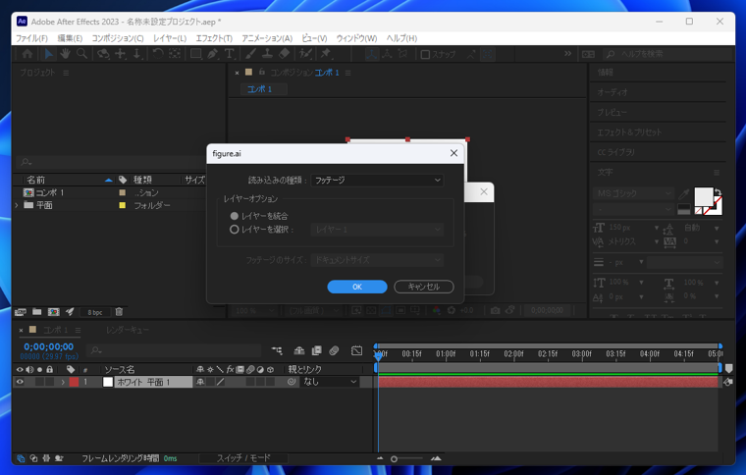Click キャンセル in the figure.ai dialog
This screenshot has height=475, width=746.
[x=423, y=287]
